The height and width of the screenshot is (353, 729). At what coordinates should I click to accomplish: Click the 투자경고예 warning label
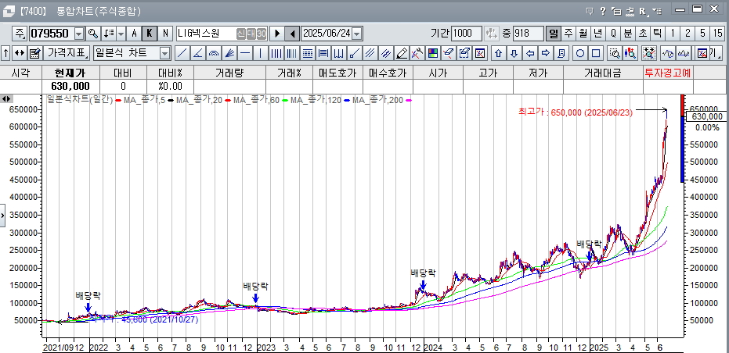[x=666, y=72]
